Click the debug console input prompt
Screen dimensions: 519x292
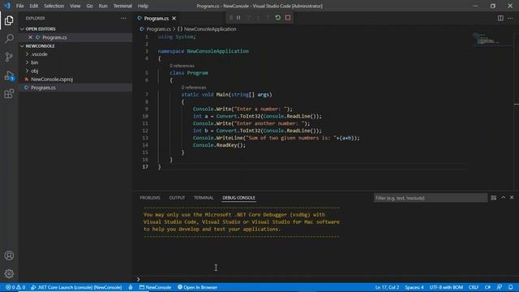pyautogui.click(x=326, y=279)
